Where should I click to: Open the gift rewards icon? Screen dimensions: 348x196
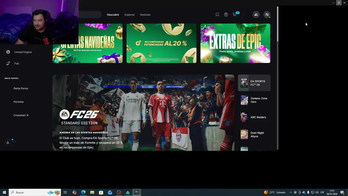[226, 15]
